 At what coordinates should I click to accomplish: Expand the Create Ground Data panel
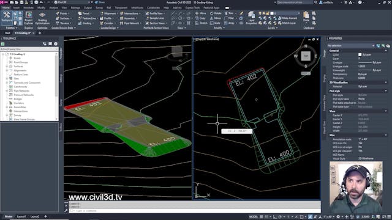[x=64, y=28]
